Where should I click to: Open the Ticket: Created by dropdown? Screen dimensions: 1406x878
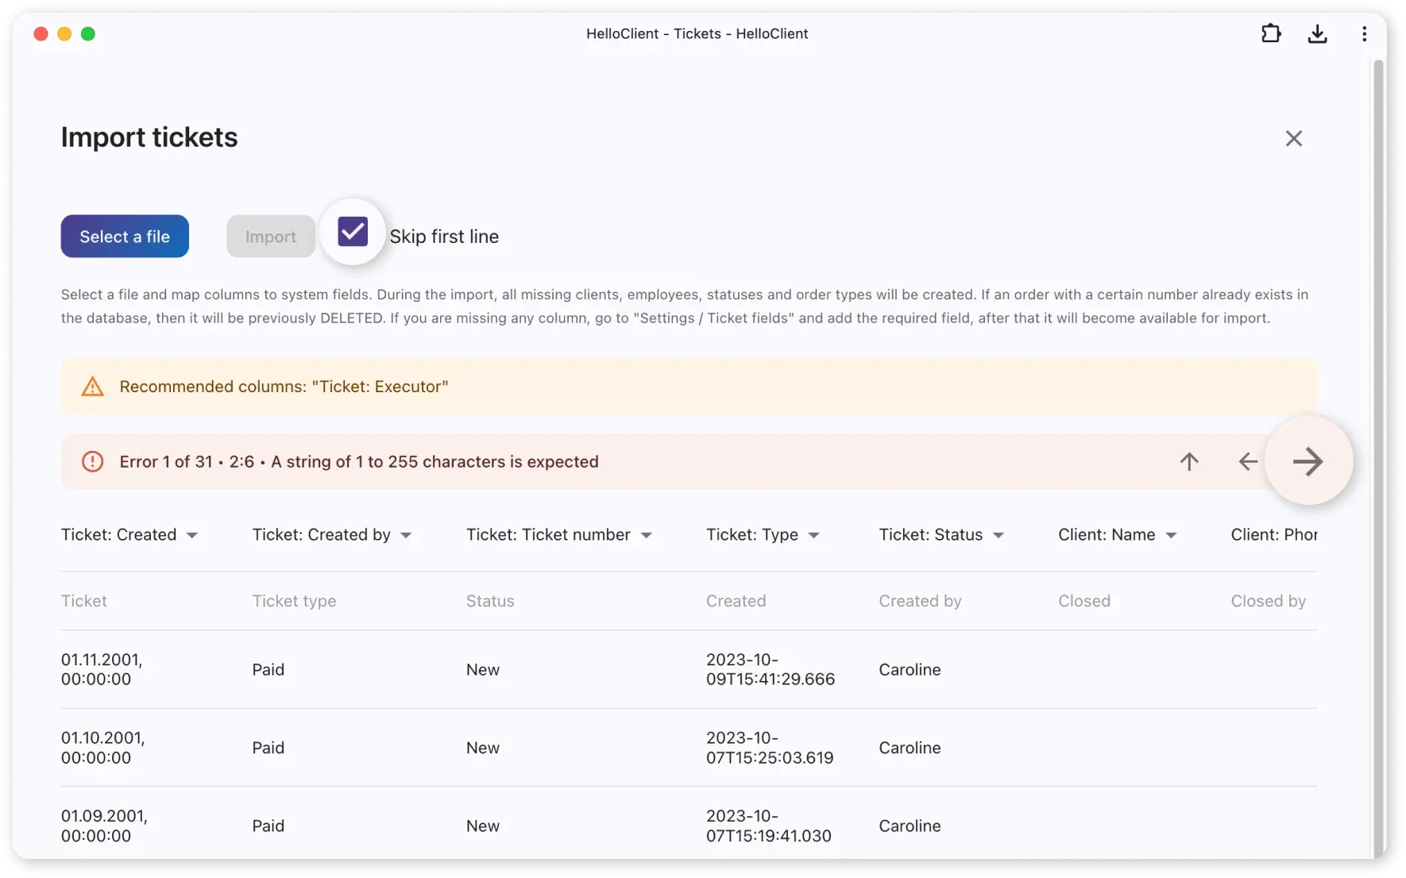tap(406, 536)
